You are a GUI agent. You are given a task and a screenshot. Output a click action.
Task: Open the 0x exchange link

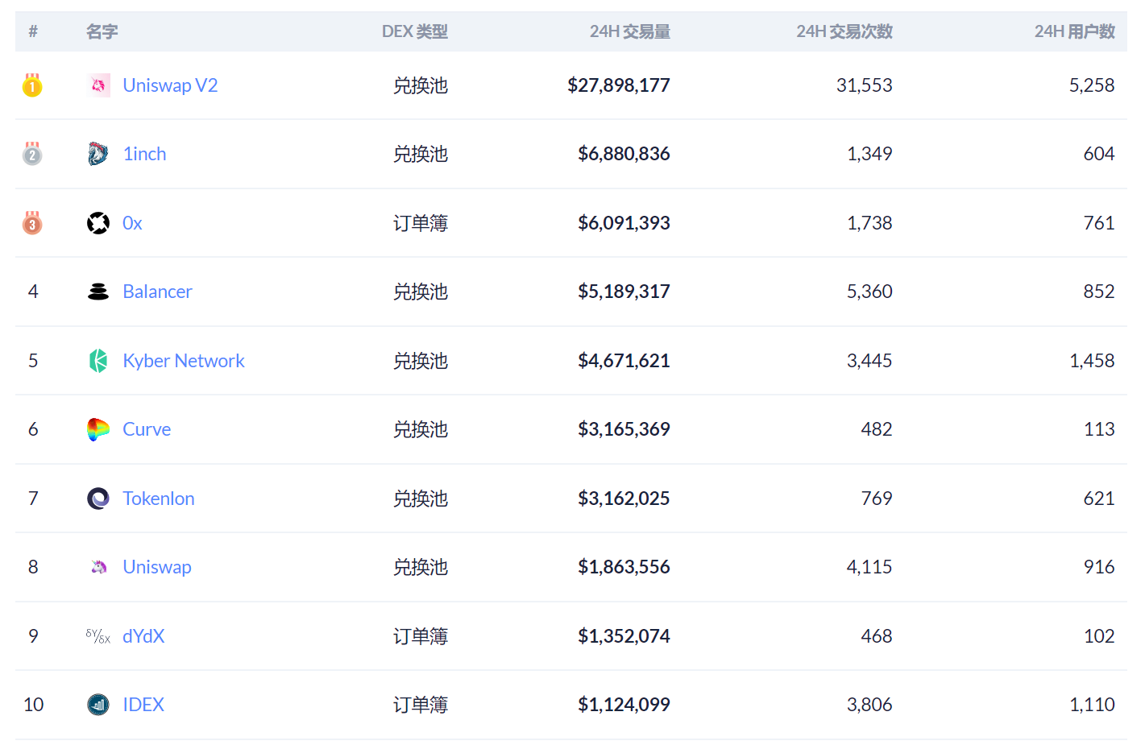point(132,223)
